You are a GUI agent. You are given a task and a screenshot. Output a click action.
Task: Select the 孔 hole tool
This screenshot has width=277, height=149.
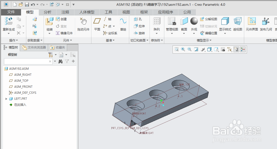click(x=138, y=19)
